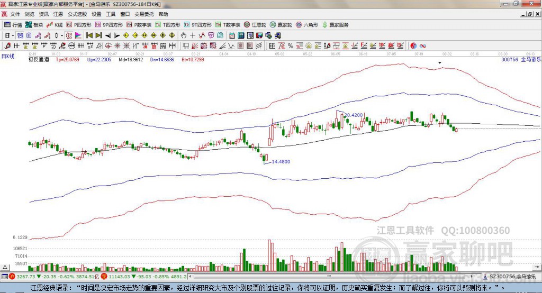This screenshot has width=542, height=293.
Task: Click the calendar date icon
Action: 232,35
